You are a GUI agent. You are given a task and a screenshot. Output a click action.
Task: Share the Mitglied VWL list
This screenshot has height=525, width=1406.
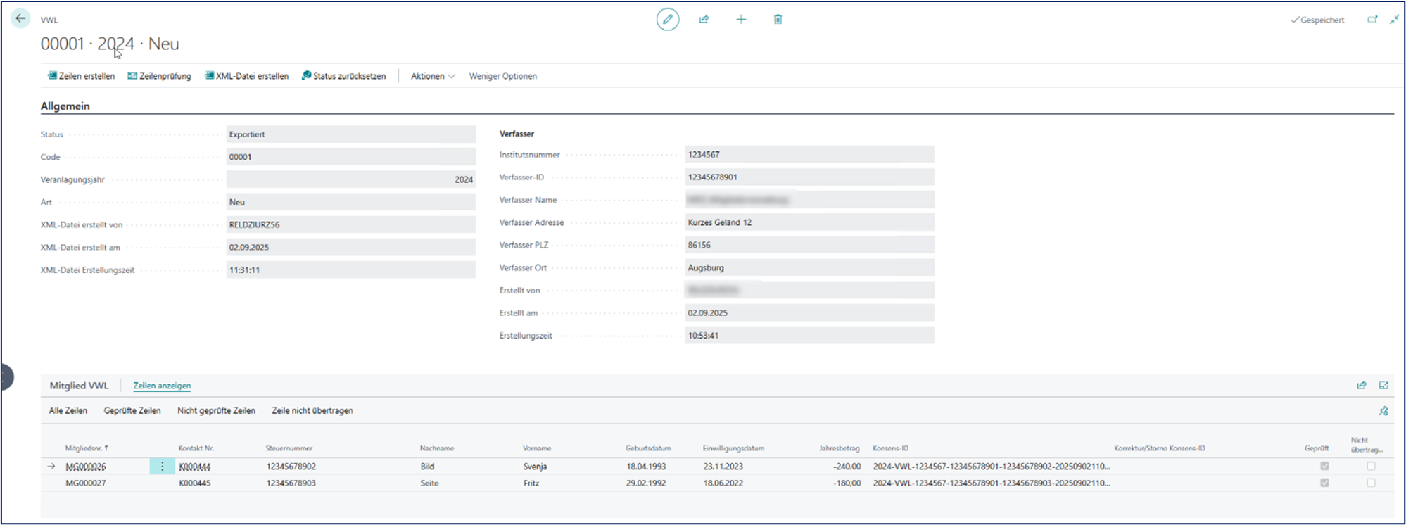click(1362, 386)
